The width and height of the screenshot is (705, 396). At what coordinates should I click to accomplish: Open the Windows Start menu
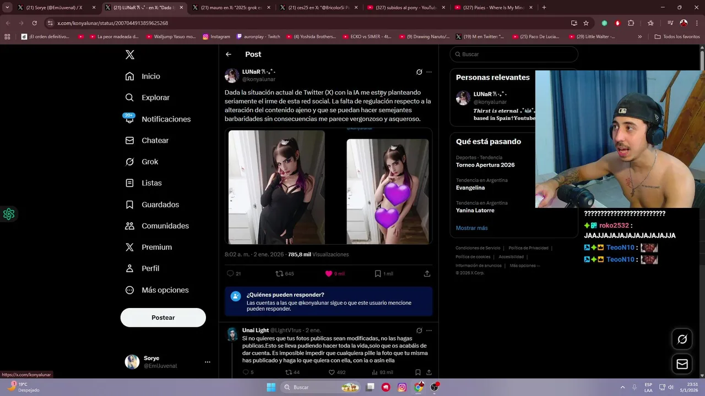pos(271,387)
